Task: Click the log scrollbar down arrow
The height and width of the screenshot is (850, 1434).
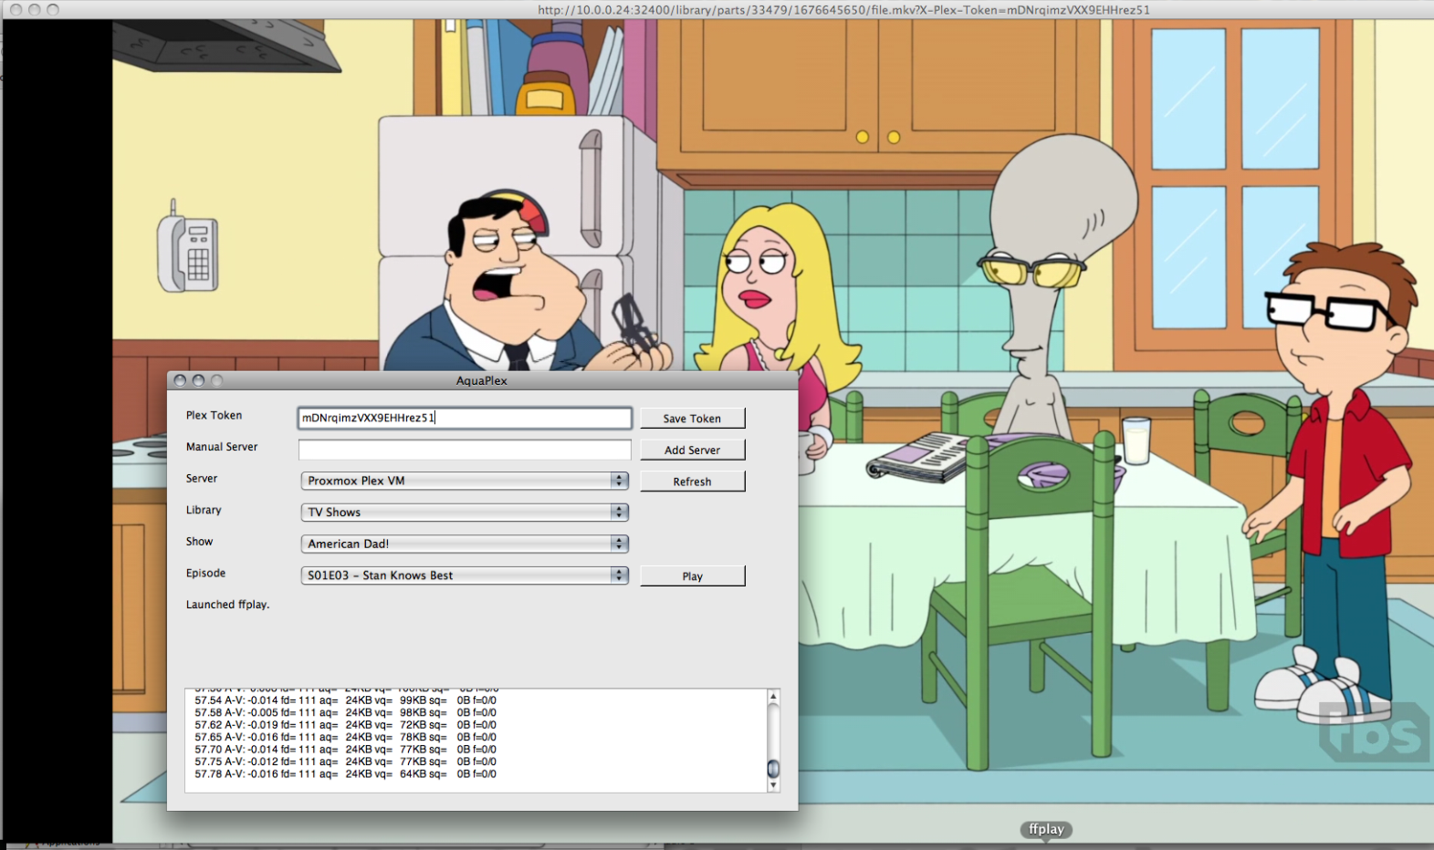Action: pyautogui.click(x=773, y=785)
